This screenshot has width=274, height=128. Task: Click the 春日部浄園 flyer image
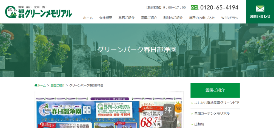tap(109, 110)
